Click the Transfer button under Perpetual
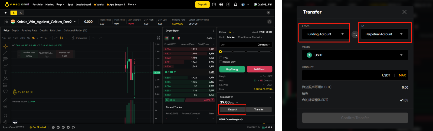433x131 pixels. tap(259, 110)
